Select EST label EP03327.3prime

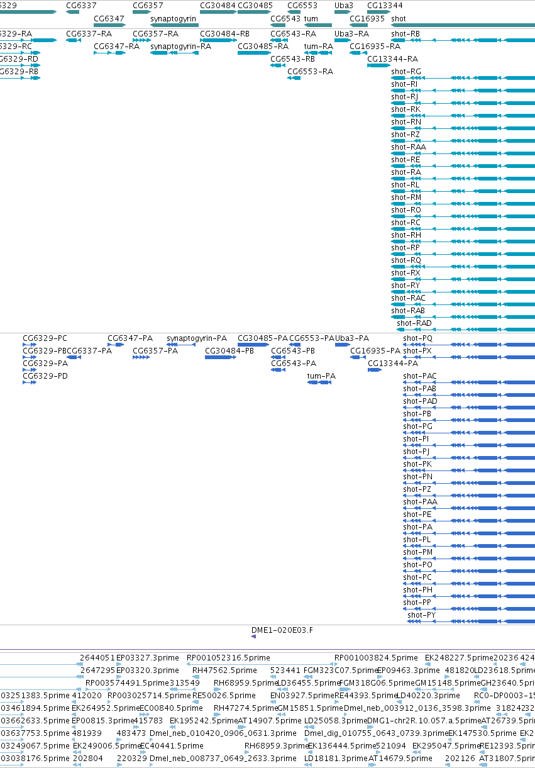click(x=148, y=657)
